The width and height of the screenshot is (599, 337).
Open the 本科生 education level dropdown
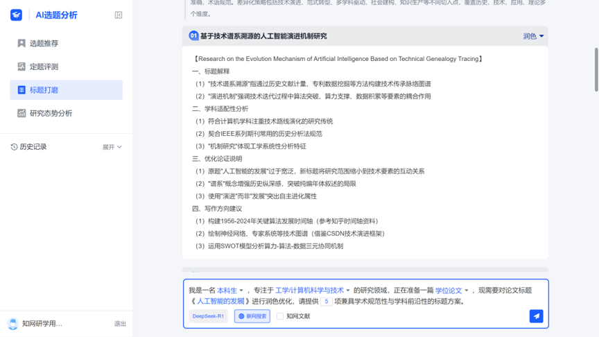[229, 291]
